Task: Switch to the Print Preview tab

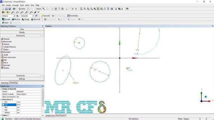Action: [x=61, y=115]
